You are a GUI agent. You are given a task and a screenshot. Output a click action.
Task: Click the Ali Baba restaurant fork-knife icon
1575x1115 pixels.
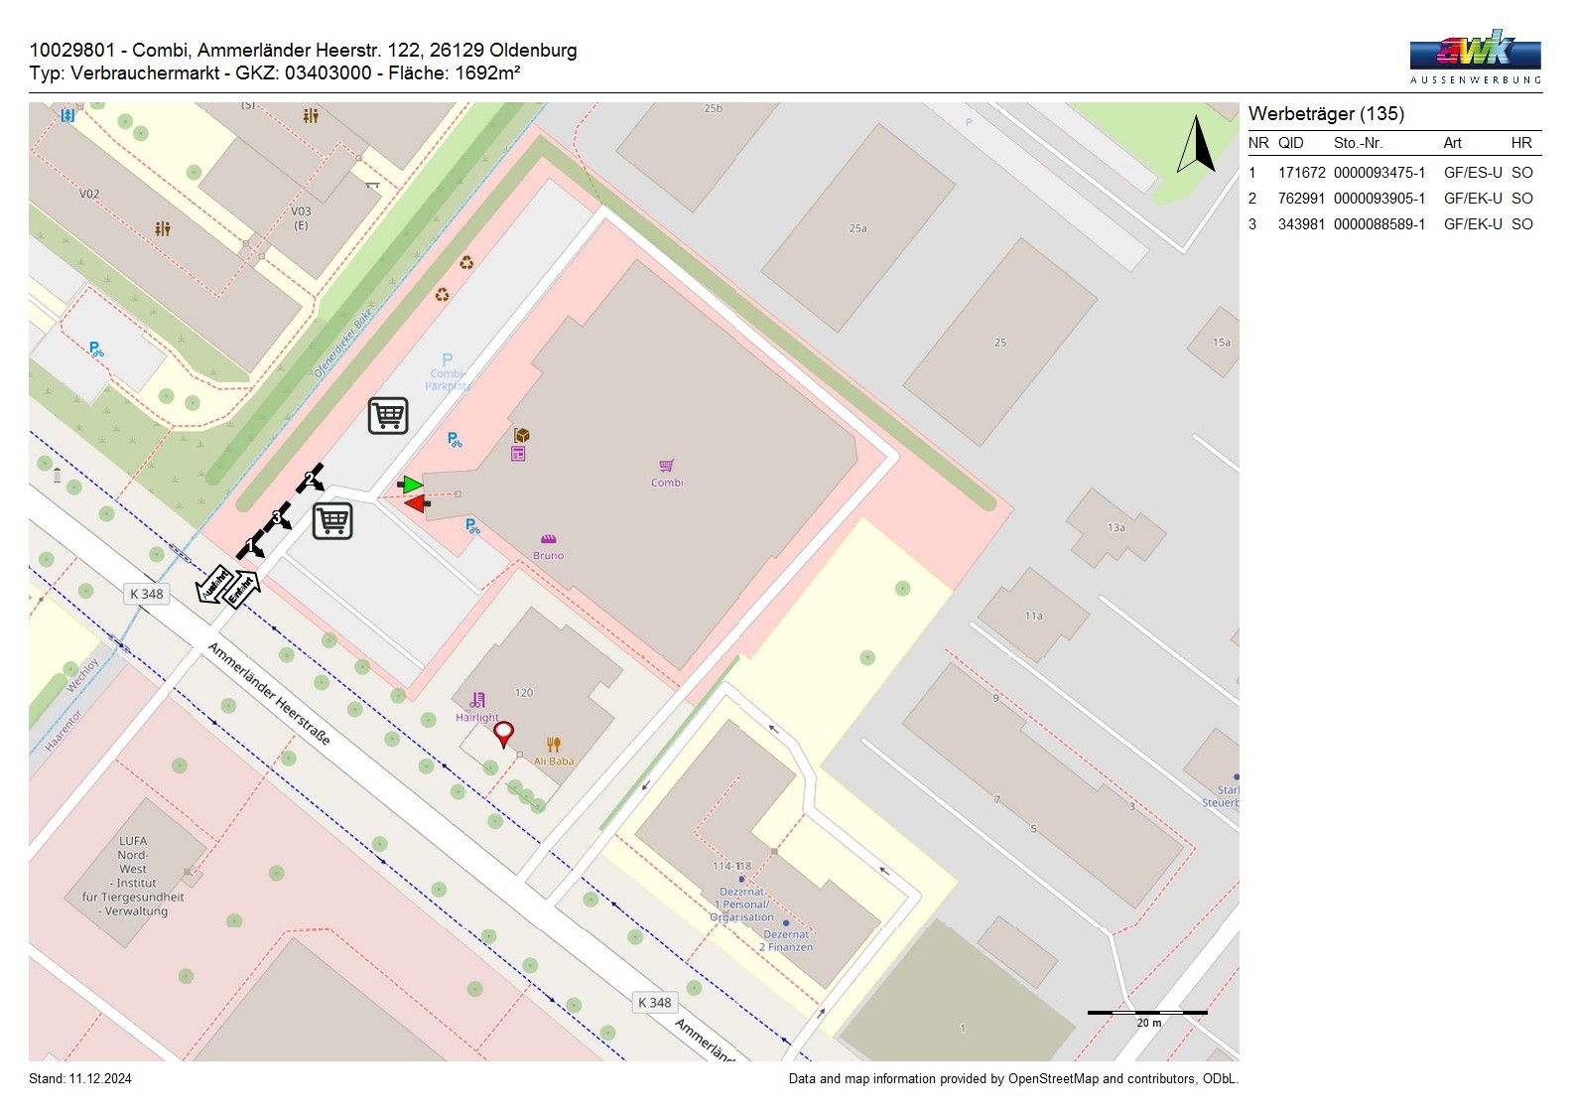pyautogui.click(x=554, y=745)
